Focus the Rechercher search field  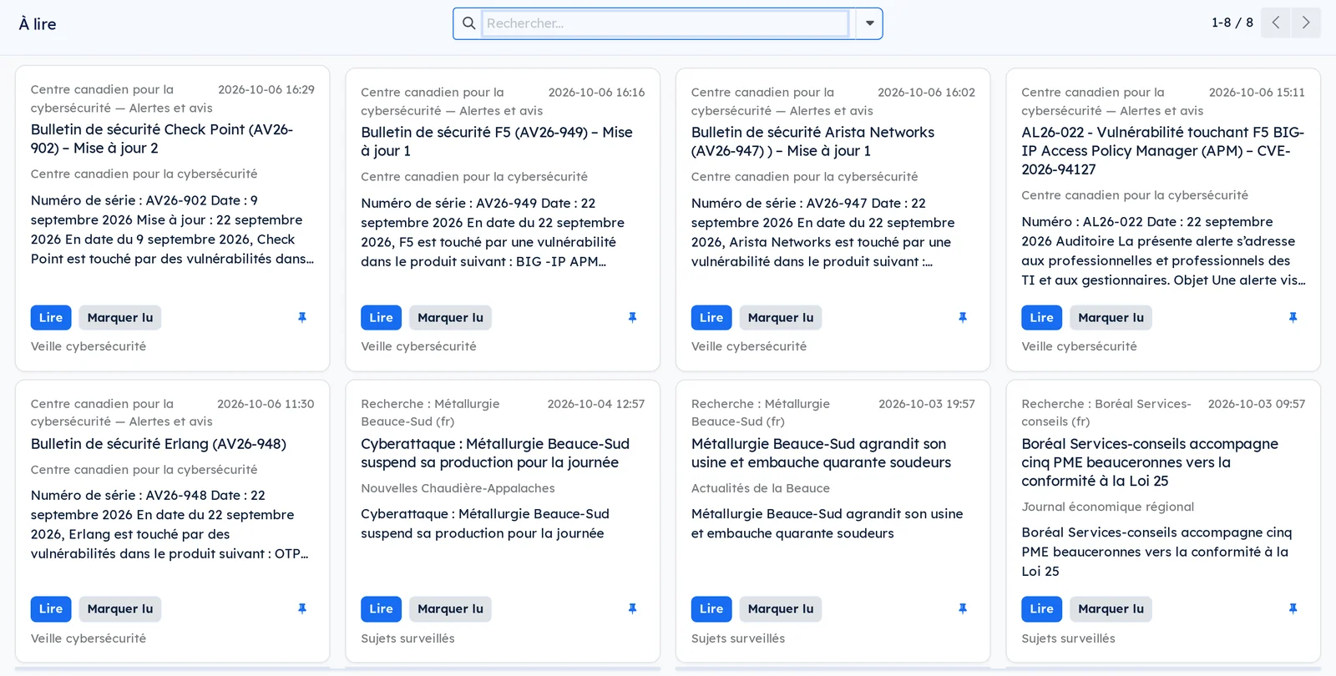[x=665, y=23]
